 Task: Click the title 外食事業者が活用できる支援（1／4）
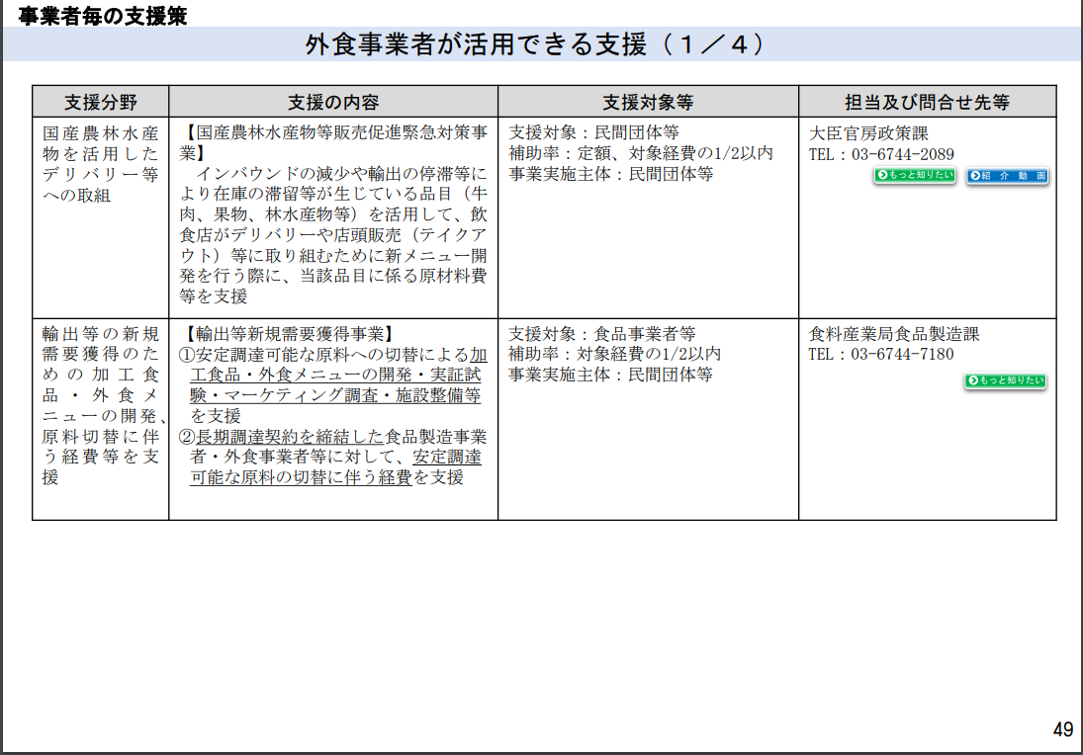pos(536,44)
